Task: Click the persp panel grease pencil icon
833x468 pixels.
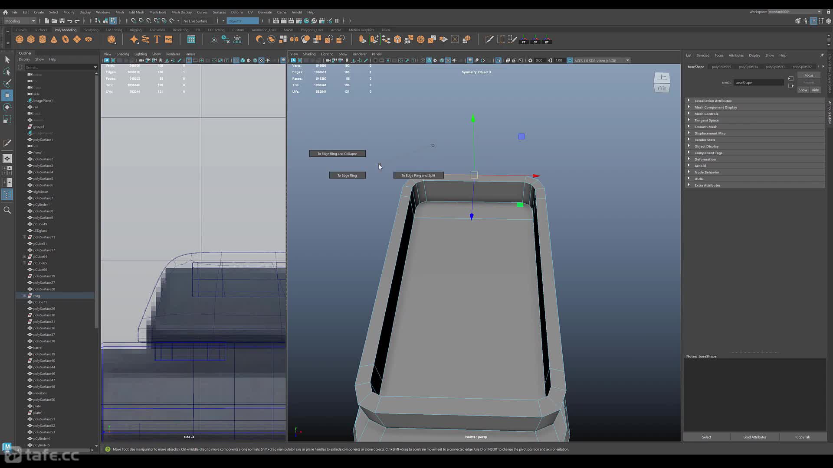Action: (x=366, y=61)
